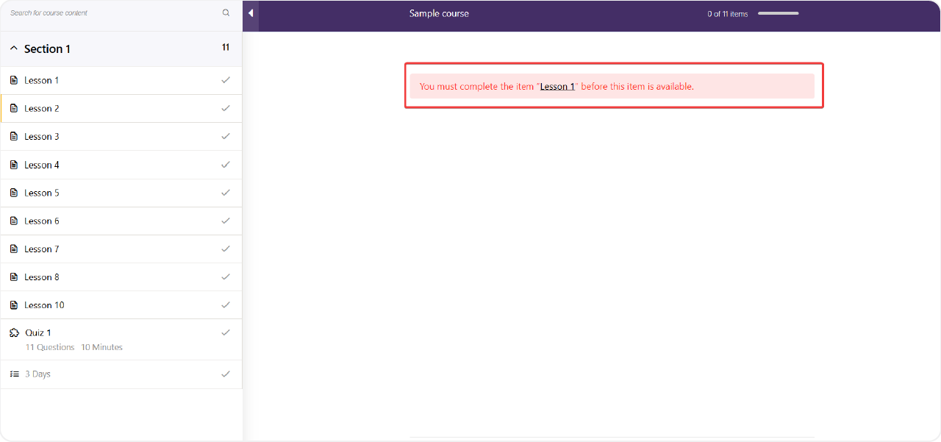Click the document icon beside Lesson 1
The width and height of the screenshot is (941, 442).
14,80
